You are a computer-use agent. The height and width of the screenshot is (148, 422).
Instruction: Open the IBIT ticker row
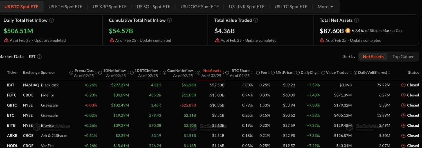coord(11,85)
